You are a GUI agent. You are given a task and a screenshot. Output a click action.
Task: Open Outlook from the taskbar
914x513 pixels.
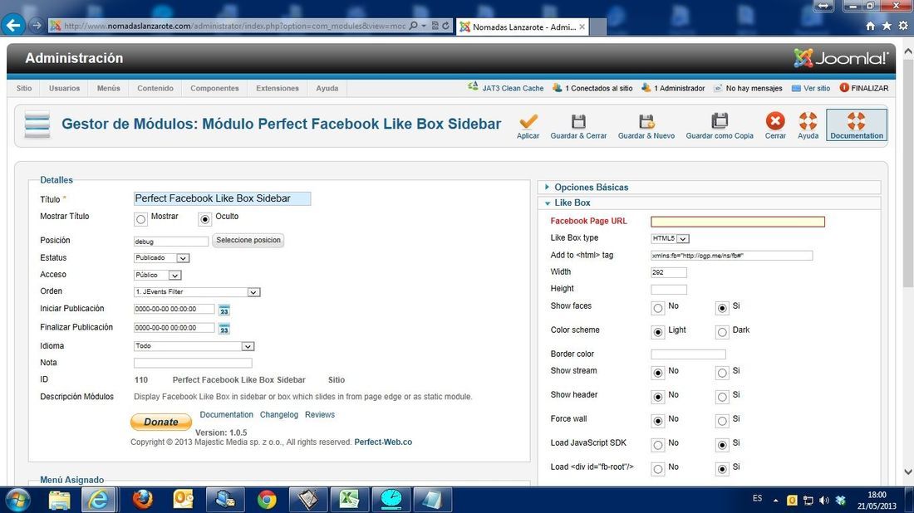[183, 500]
